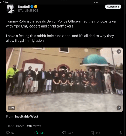Like the post with heart icon
The image size is (126, 136).
click(x=64, y=133)
